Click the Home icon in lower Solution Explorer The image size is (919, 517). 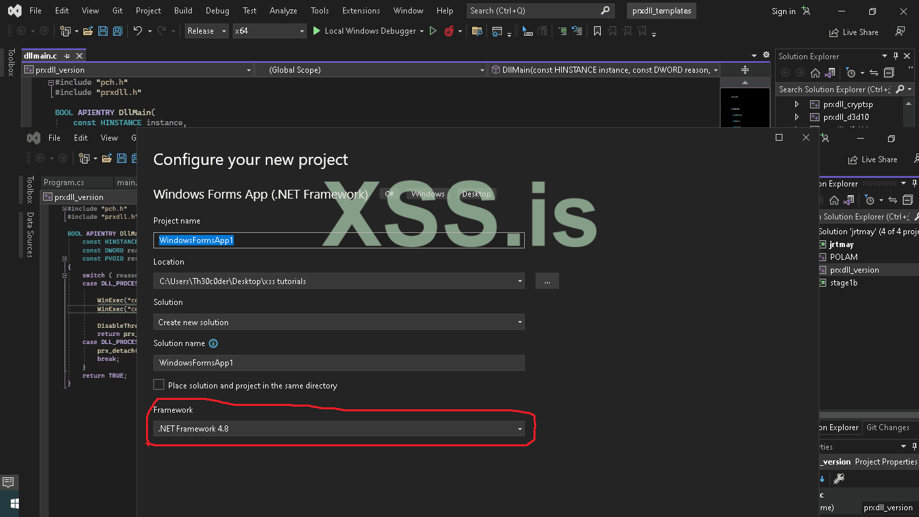point(834,200)
